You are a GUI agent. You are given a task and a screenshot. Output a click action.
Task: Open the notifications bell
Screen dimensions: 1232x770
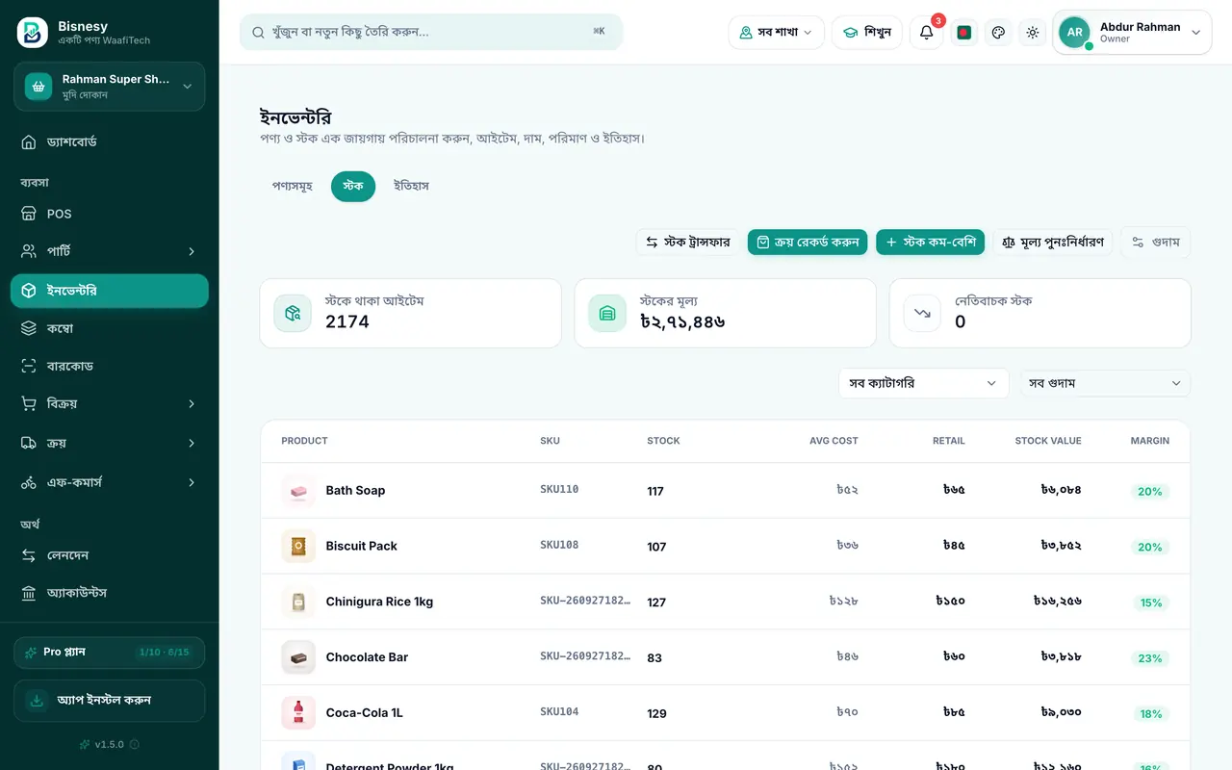pos(926,33)
